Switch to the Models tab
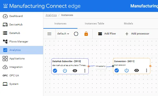This screenshot has width=158, height=96. pos(128,24)
